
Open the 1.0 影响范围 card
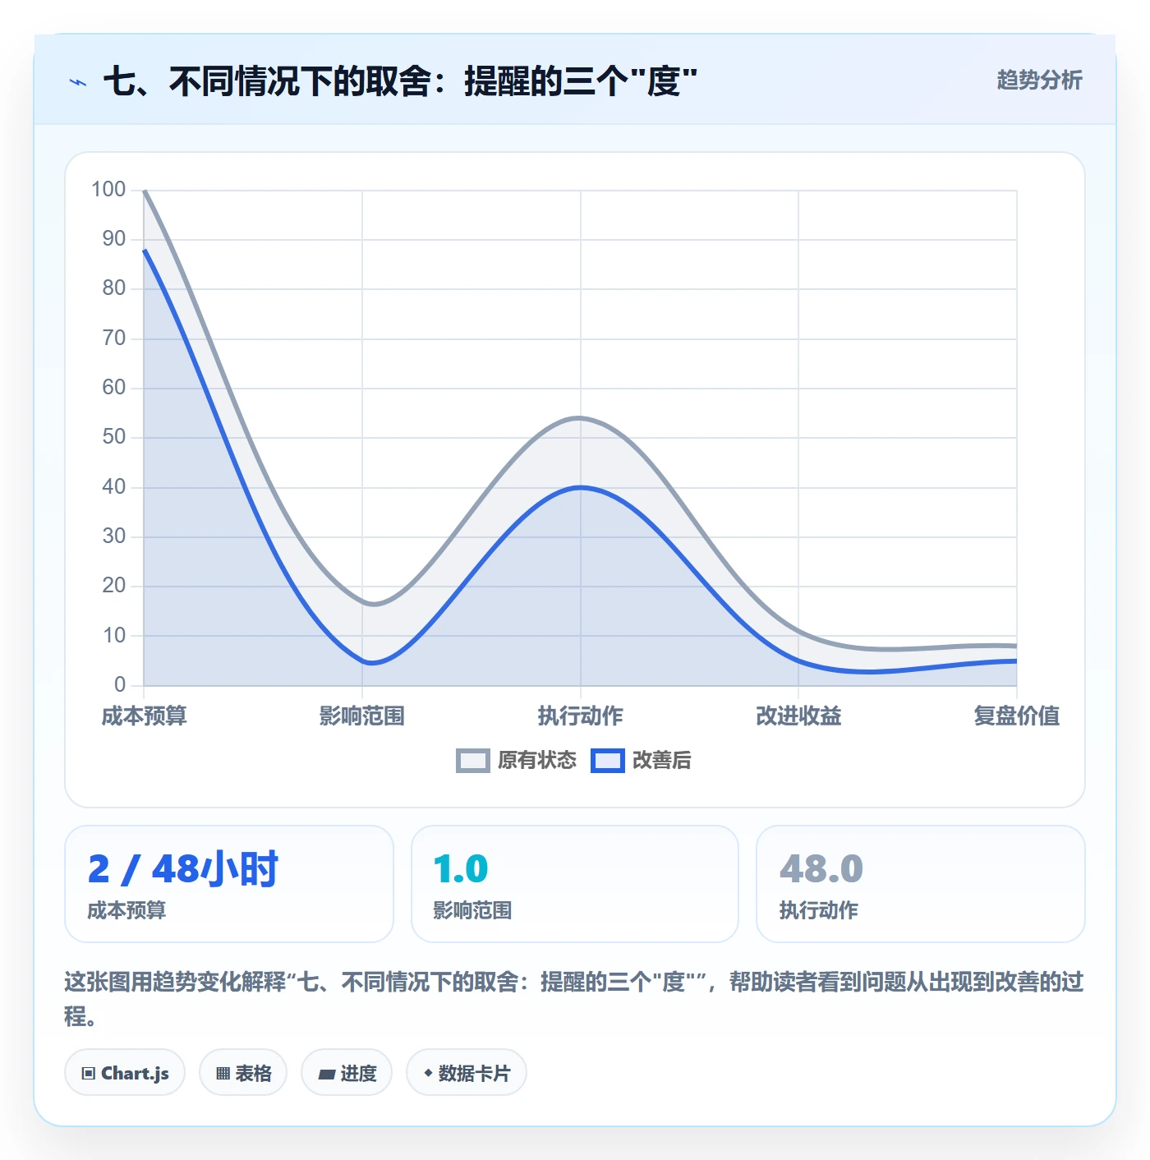point(575,884)
